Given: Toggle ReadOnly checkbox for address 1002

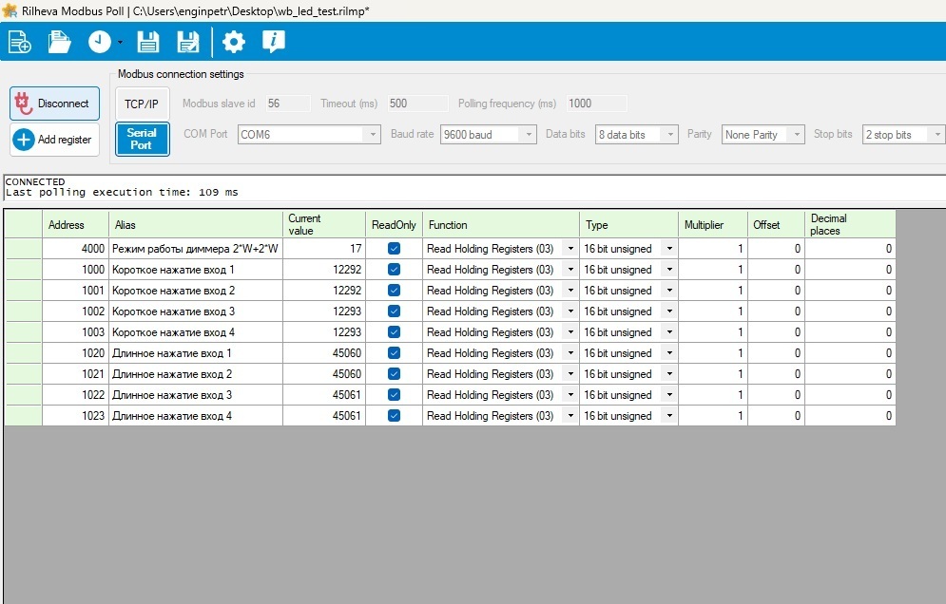Looking at the screenshot, I should (x=395, y=311).
